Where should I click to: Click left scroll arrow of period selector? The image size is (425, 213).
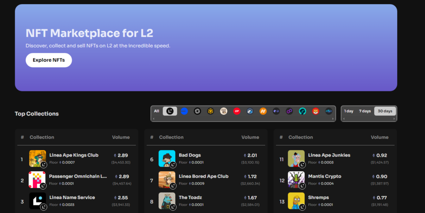click(344, 119)
